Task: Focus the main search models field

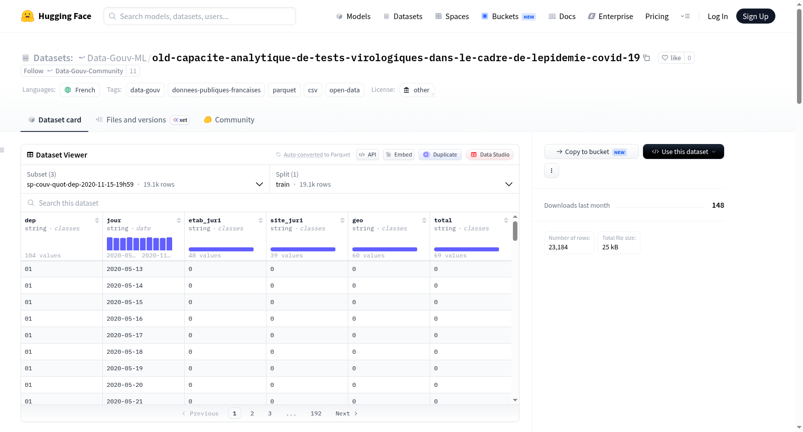Action: [200, 16]
